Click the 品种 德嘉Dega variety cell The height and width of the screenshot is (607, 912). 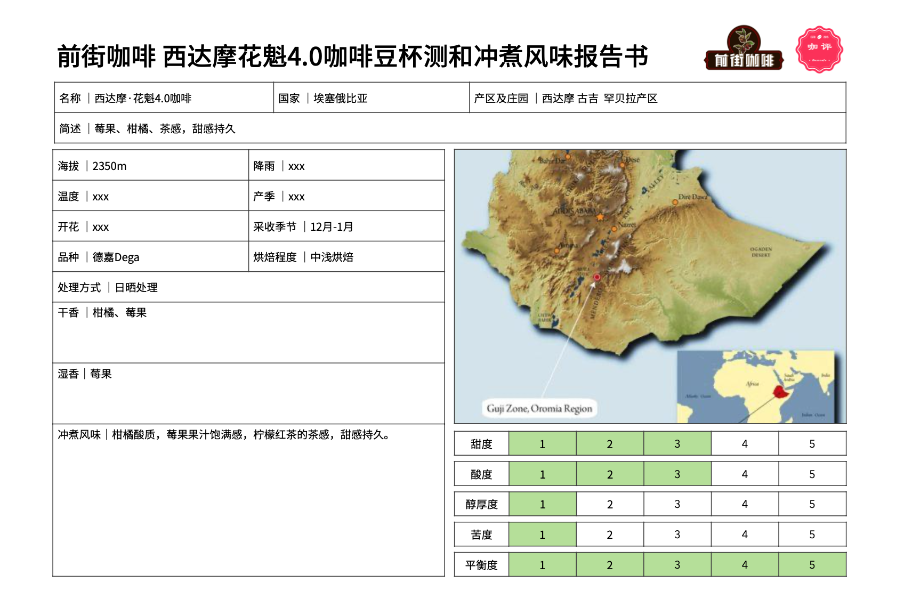pyautogui.click(x=150, y=257)
